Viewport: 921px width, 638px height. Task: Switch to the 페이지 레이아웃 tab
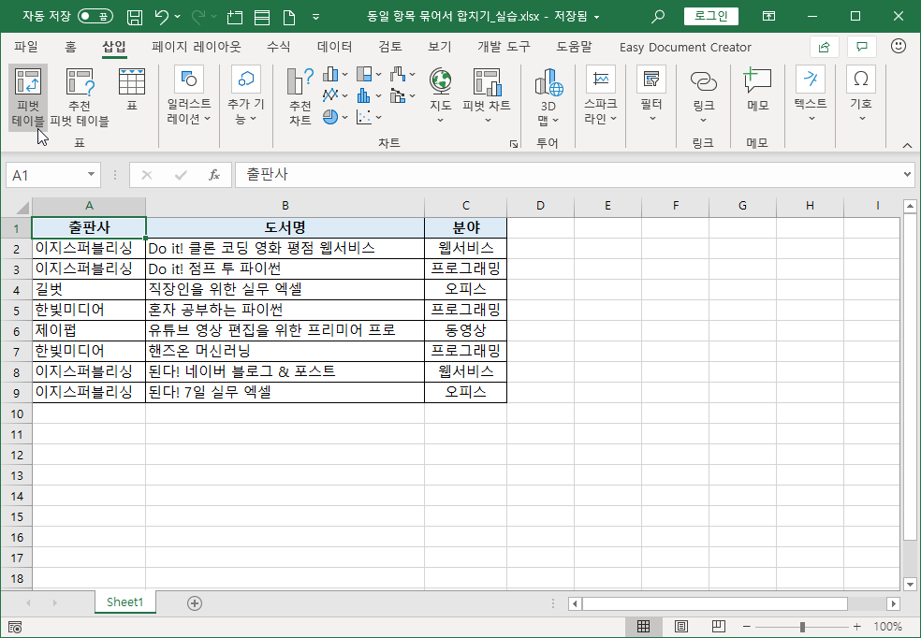(197, 47)
